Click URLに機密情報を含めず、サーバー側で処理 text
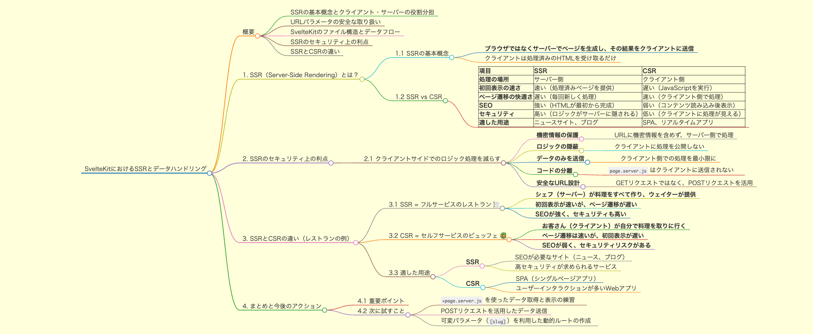 pos(674,135)
